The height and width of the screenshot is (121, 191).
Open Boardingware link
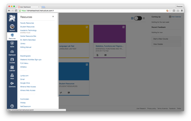tap(25, 56)
